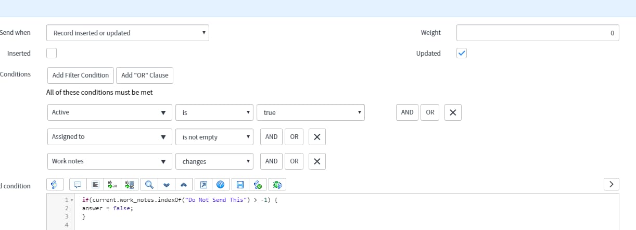Open the 'changes' operator dropdown
This screenshot has width=636, height=230.
[214, 161]
